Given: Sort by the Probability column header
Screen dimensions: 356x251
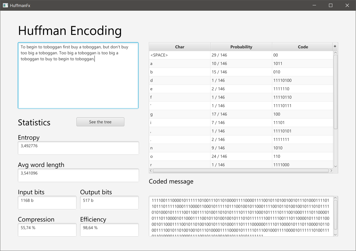Looking at the screenshot, I should pos(241,47).
